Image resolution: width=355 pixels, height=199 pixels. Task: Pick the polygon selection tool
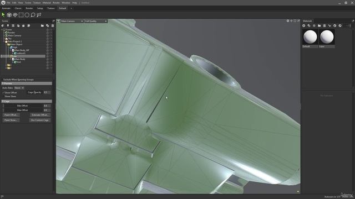pos(39,15)
